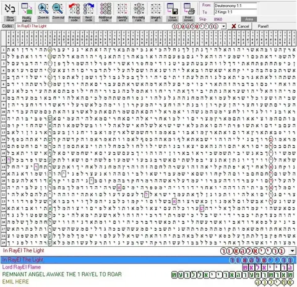Viewport: 297px width, 287px height.
Task: Toggle the Show nikud tool
Action: (10, 12)
